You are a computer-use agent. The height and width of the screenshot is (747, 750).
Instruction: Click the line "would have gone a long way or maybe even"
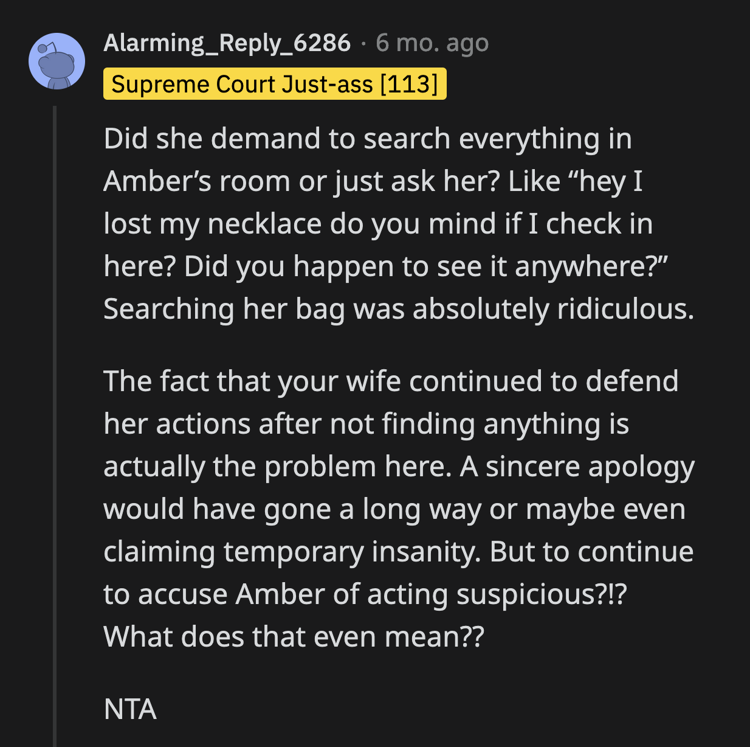pyautogui.click(x=394, y=509)
